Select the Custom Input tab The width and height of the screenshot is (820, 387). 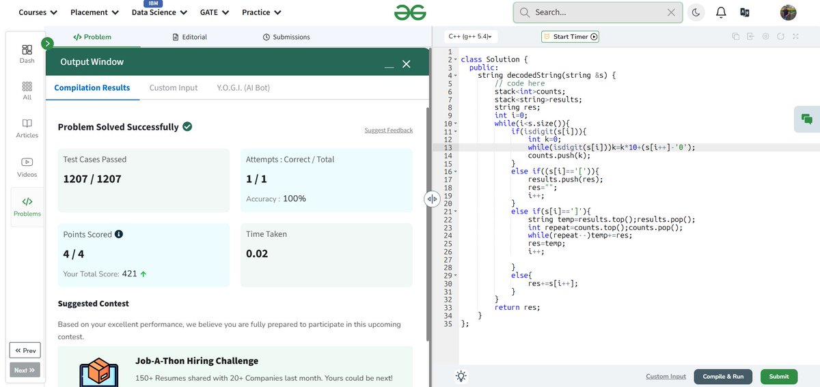[x=174, y=87]
